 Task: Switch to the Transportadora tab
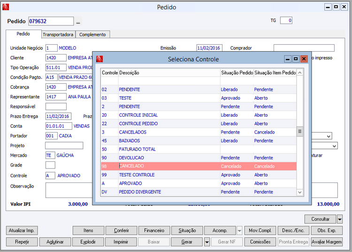point(58,35)
